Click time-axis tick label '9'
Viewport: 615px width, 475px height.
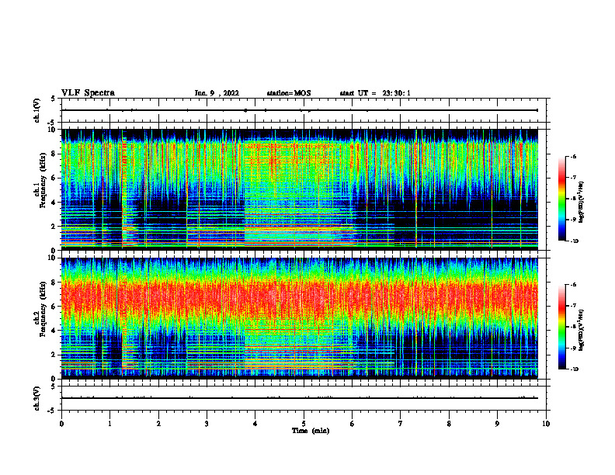point(497,424)
